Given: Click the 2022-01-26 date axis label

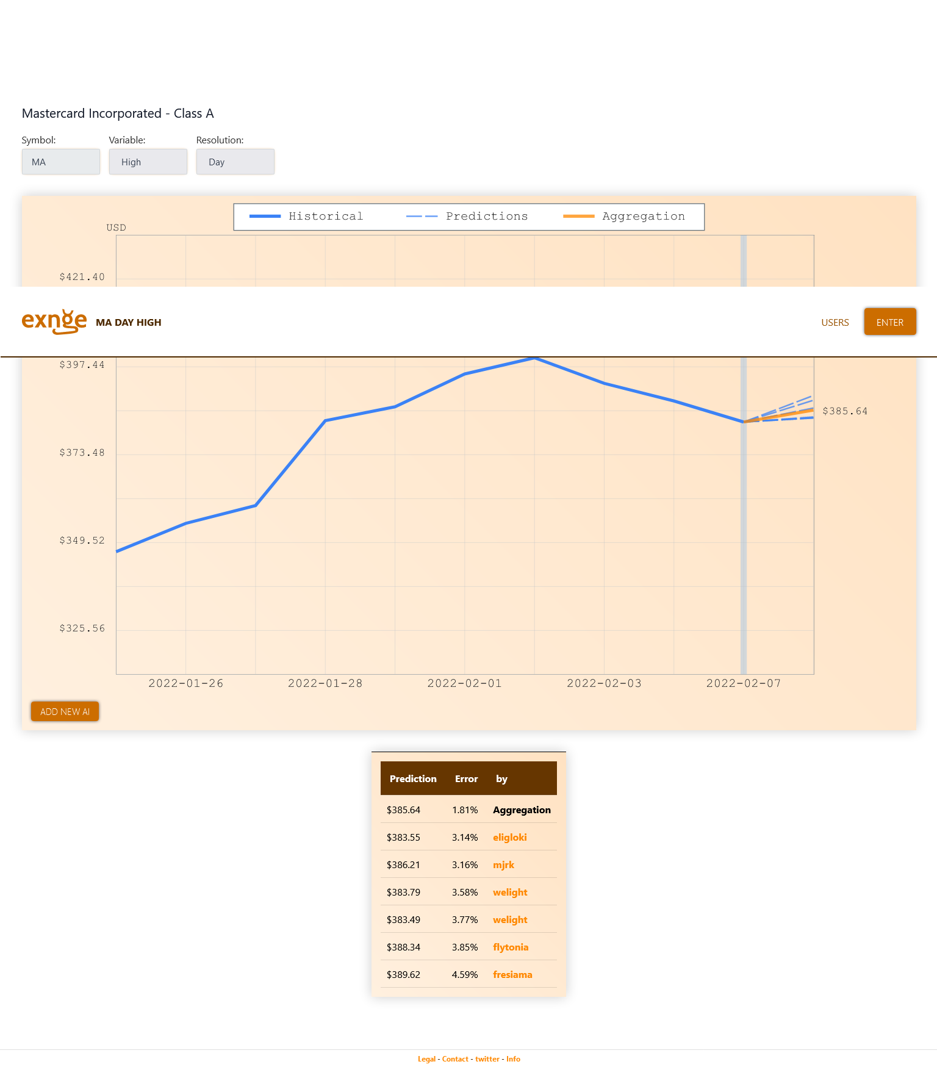Looking at the screenshot, I should point(186,683).
